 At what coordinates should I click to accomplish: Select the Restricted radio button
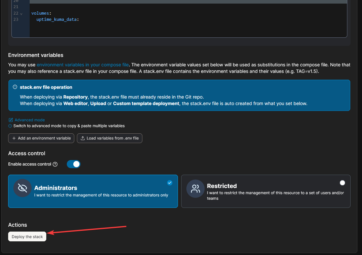(x=342, y=183)
